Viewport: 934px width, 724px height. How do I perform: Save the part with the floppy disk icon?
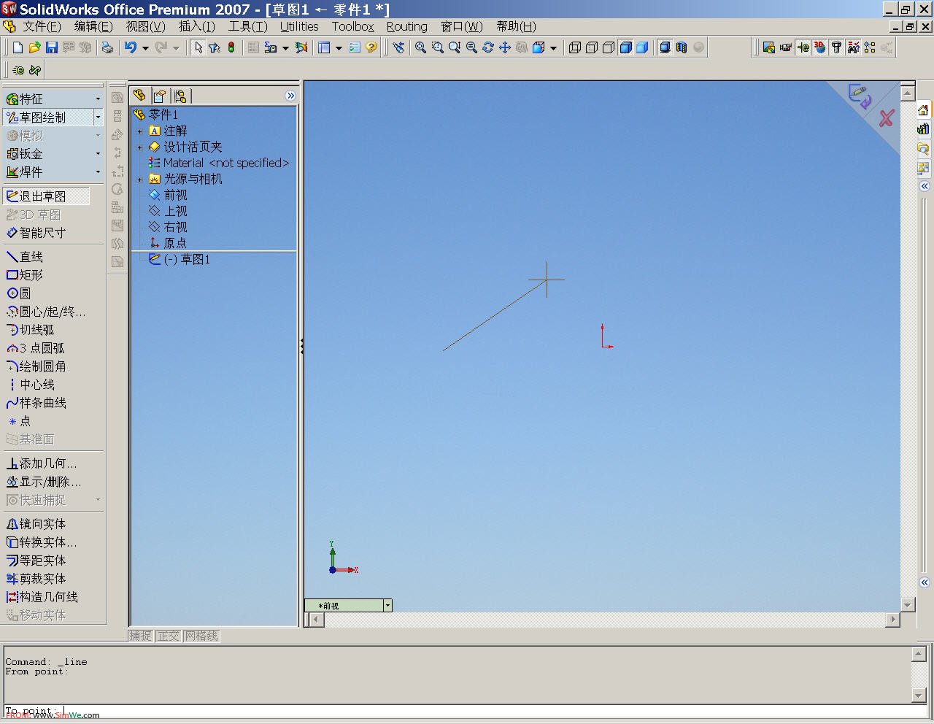coord(51,47)
